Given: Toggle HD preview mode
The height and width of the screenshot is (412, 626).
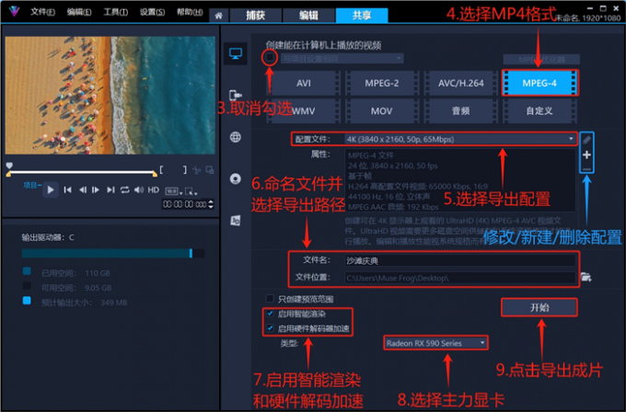Looking at the screenshot, I should [x=154, y=189].
